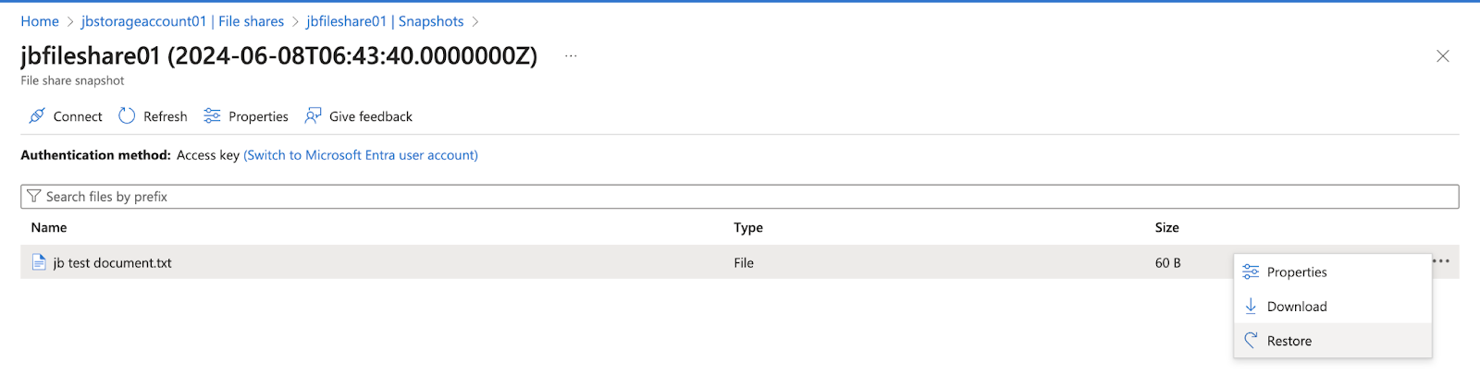
Task: Go to the Home breadcrumb link
Action: (40, 21)
